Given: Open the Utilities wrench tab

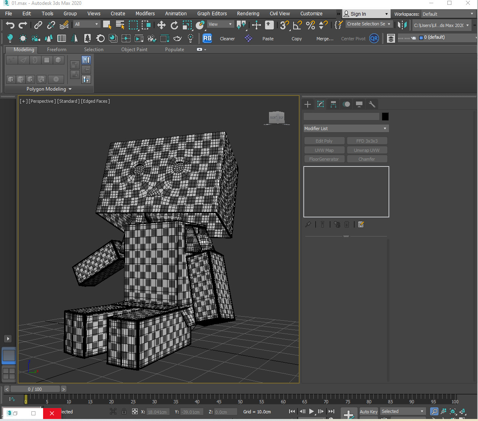Looking at the screenshot, I should pyautogui.click(x=372, y=104).
